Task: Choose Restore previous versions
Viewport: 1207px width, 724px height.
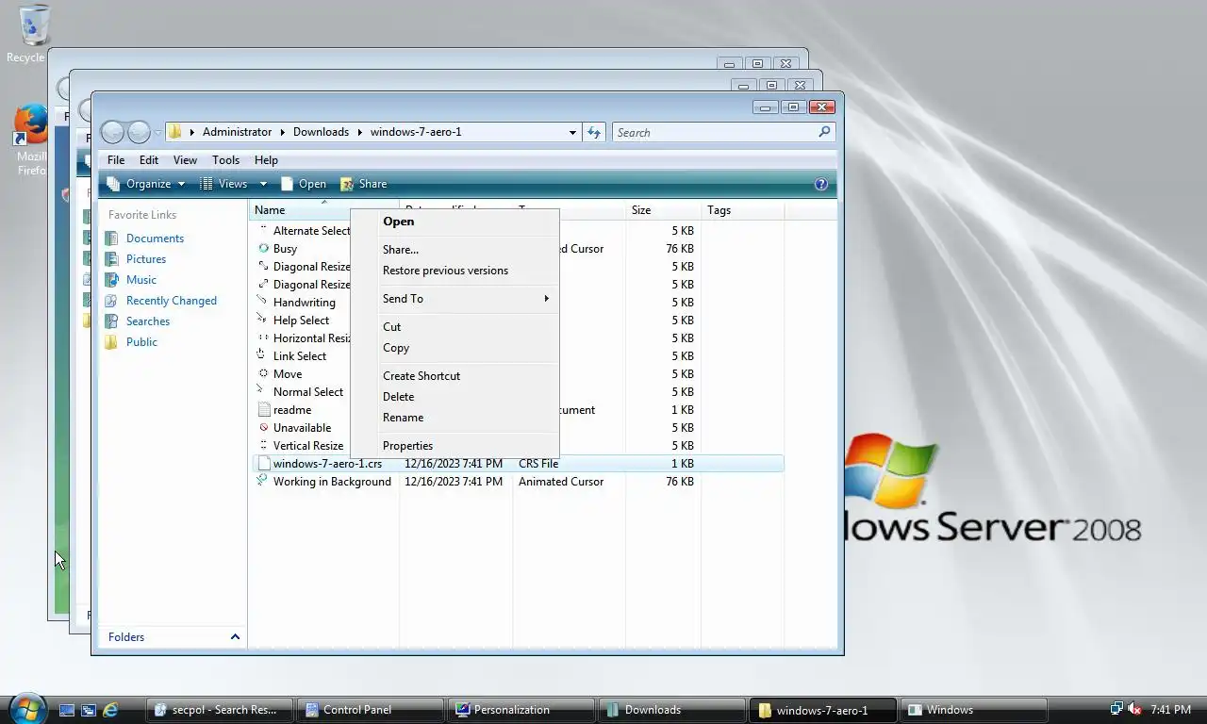Action: tap(455, 271)
